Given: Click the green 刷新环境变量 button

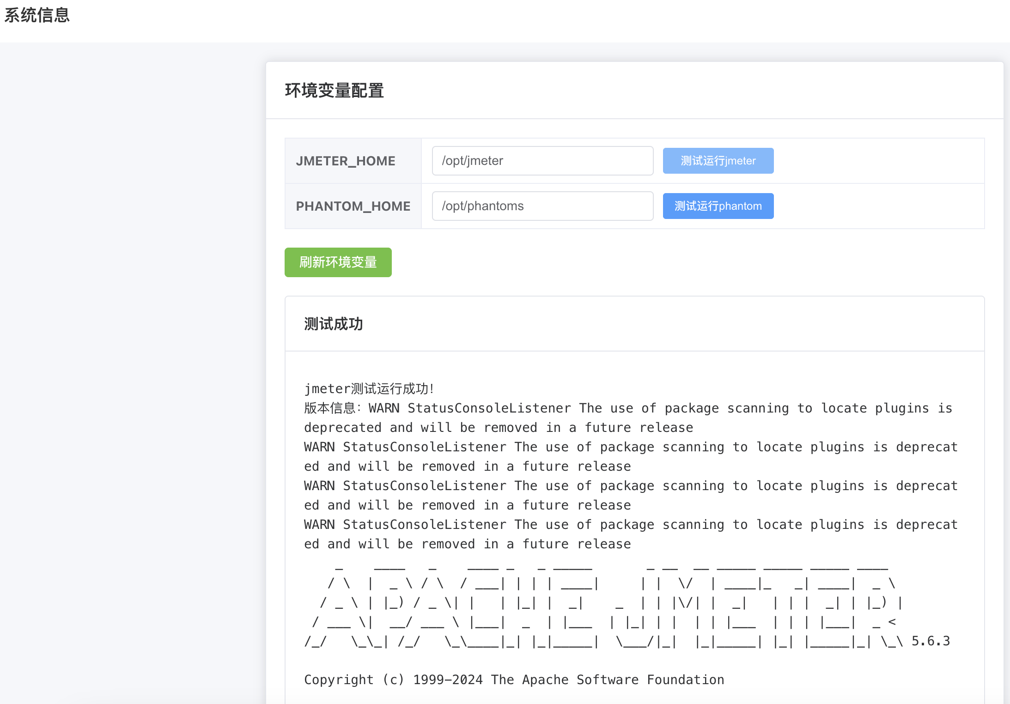Looking at the screenshot, I should click(338, 262).
